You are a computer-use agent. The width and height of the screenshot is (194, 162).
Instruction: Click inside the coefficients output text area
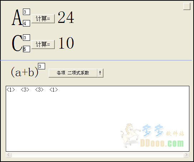click(97, 119)
